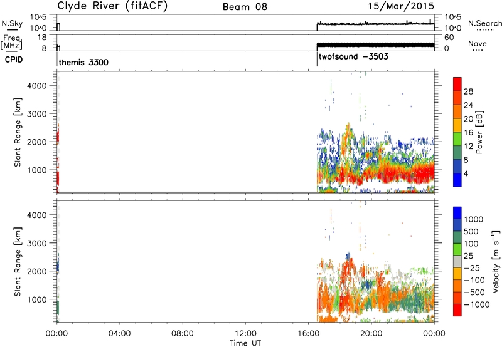Viewport: 502px width, 347px height.
Task: Click the 'N.Search' legend label
Action: pyautogui.click(x=484, y=23)
